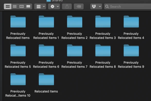This screenshot has height=101, width=151.
Task: Click the Edit Tags toolbar button
Action: pyautogui.click(x=79, y=6)
